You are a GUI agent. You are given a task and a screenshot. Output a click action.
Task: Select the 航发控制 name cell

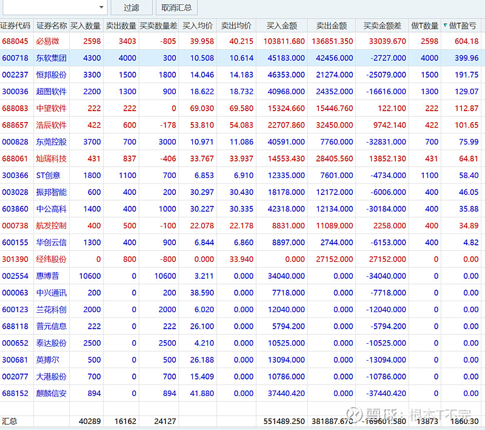52,225
